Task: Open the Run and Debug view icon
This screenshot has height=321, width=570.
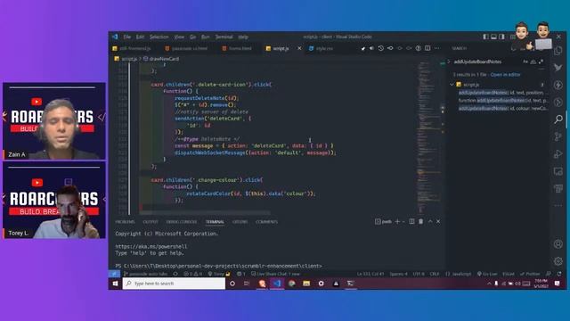Action: (x=558, y=154)
